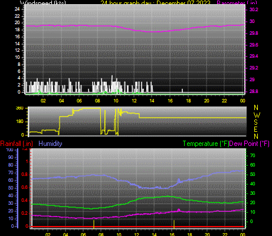Click the E on wind direction scale
The width and height of the screenshot is (272, 236).
[x=255, y=129]
